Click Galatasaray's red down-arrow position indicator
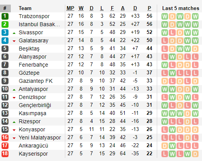Image resolution: width=202 pixels, height=161 pixels. 14,41
